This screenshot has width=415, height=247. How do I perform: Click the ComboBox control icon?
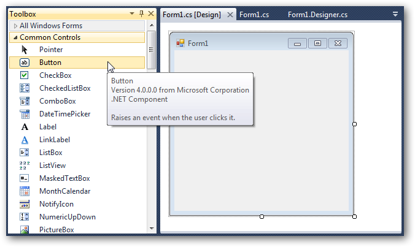25,101
